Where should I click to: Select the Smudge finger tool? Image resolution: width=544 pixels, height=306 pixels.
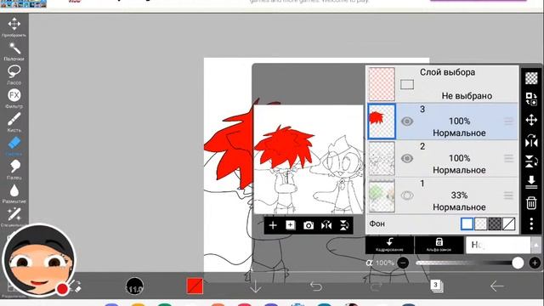tap(14, 169)
